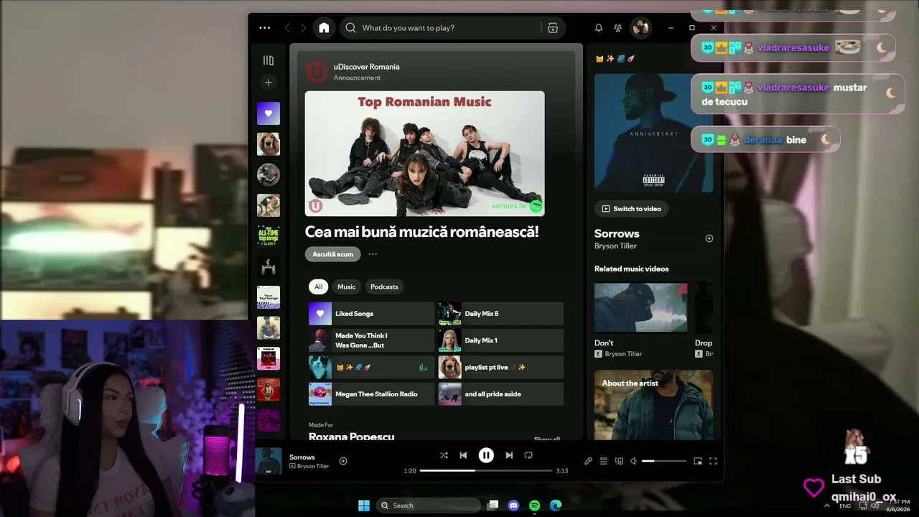
Task: Click the Windows taskbar Search box
Action: coord(429,506)
